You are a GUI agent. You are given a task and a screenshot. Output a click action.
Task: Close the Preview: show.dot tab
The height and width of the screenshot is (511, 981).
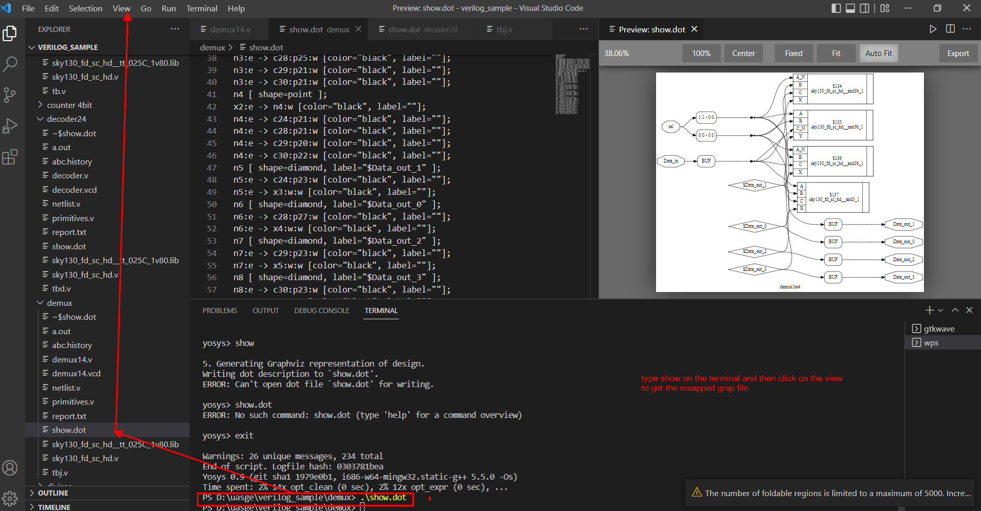[x=694, y=29]
